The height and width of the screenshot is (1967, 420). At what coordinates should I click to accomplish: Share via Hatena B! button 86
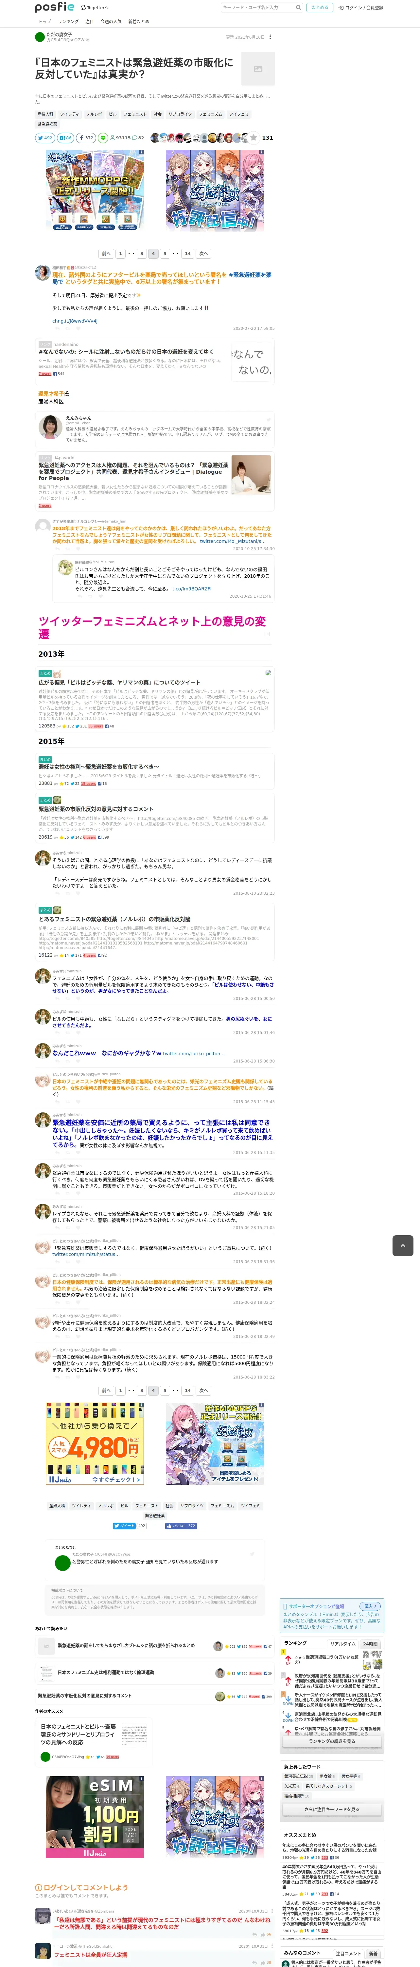(x=65, y=138)
